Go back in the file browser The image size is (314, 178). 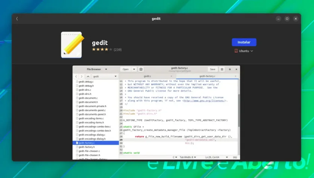coord(76,76)
